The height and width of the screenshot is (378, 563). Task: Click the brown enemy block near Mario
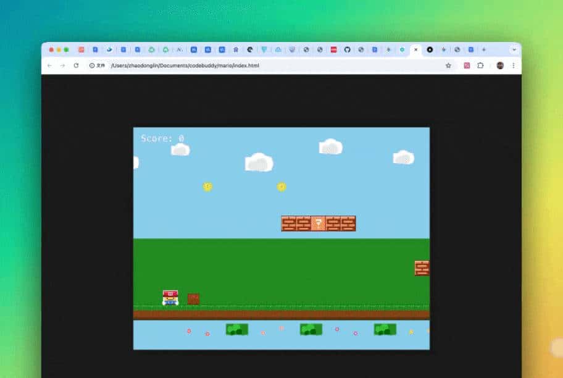[193, 299]
